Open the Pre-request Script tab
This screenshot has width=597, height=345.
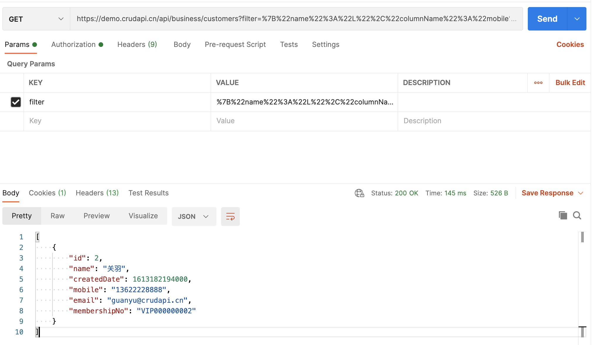[x=235, y=45]
